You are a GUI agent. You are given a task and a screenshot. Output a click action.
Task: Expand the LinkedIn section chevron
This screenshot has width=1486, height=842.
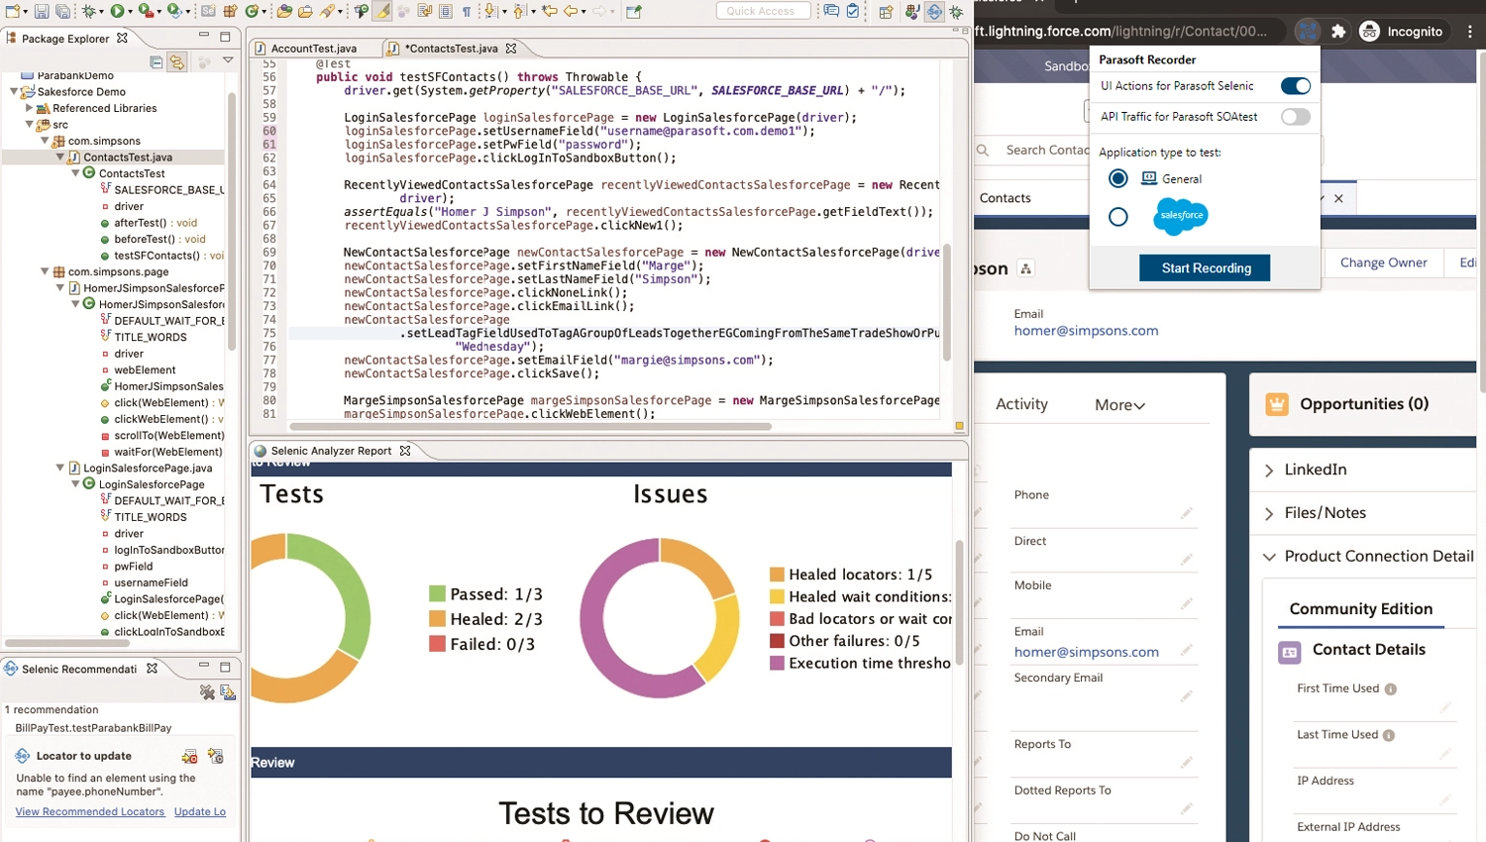point(1269,471)
